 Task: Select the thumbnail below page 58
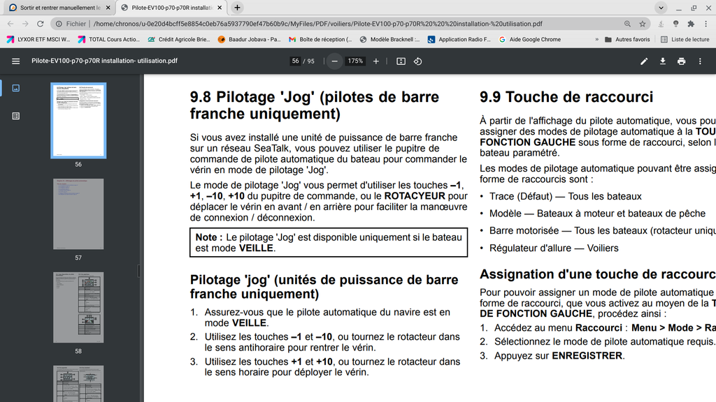(x=78, y=384)
